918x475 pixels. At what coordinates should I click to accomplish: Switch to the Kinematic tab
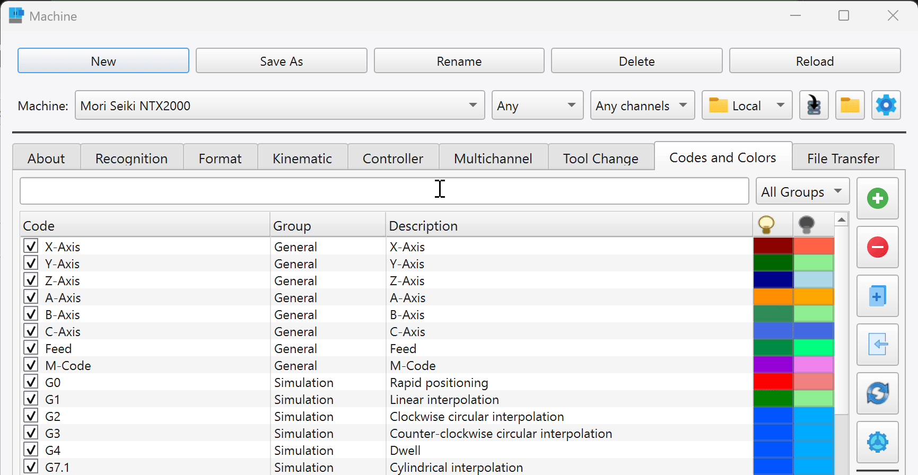click(x=302, y=158)
